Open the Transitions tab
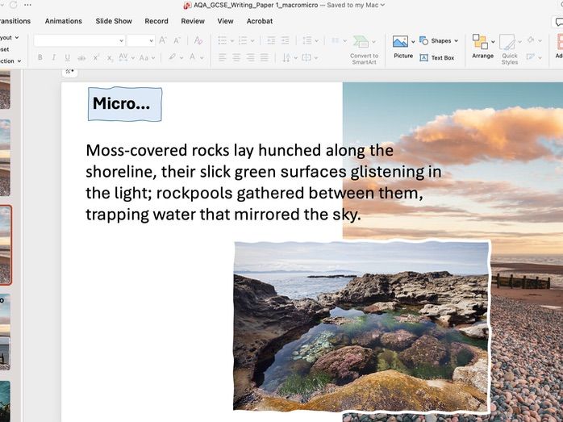The image size is (563, 422). pos(15,21)
